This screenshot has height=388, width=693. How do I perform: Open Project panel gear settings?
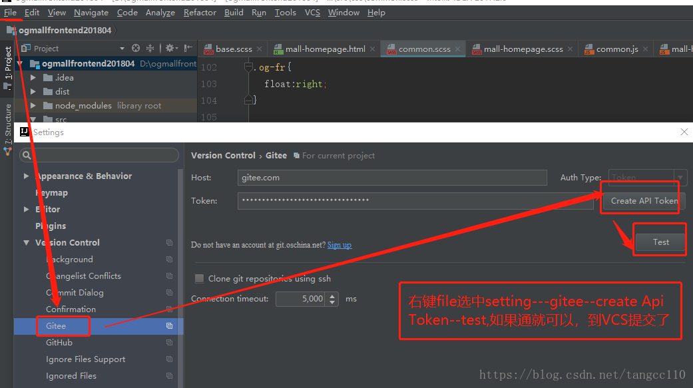(171, 48)
